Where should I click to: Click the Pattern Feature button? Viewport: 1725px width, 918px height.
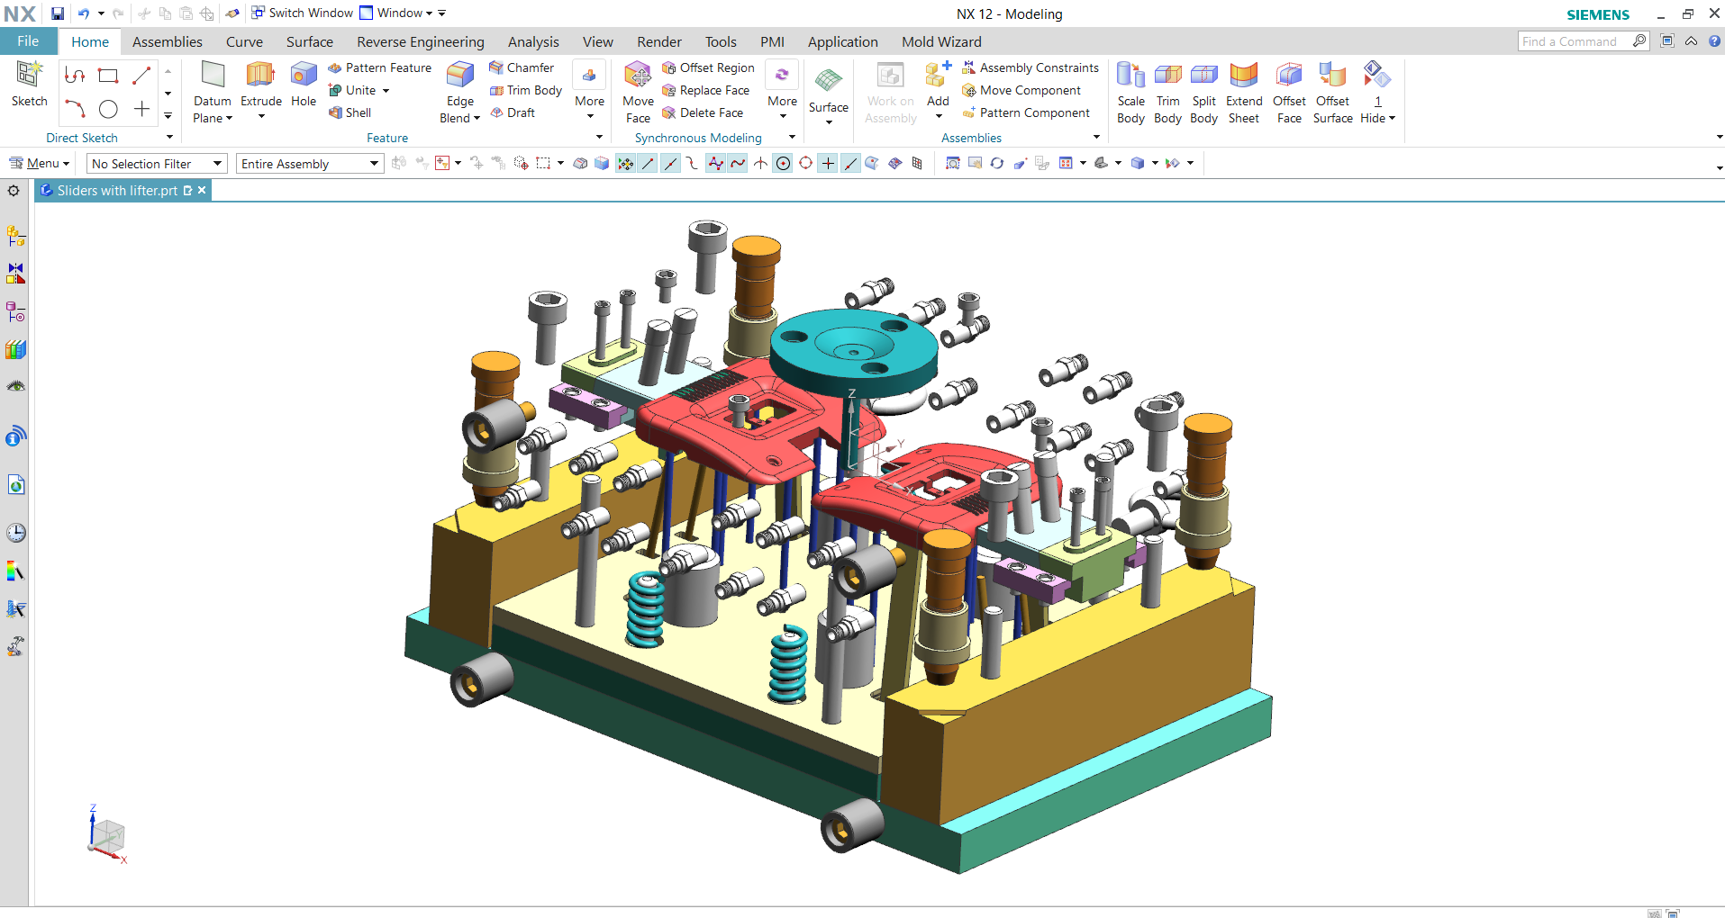click(x=379, y=67)
